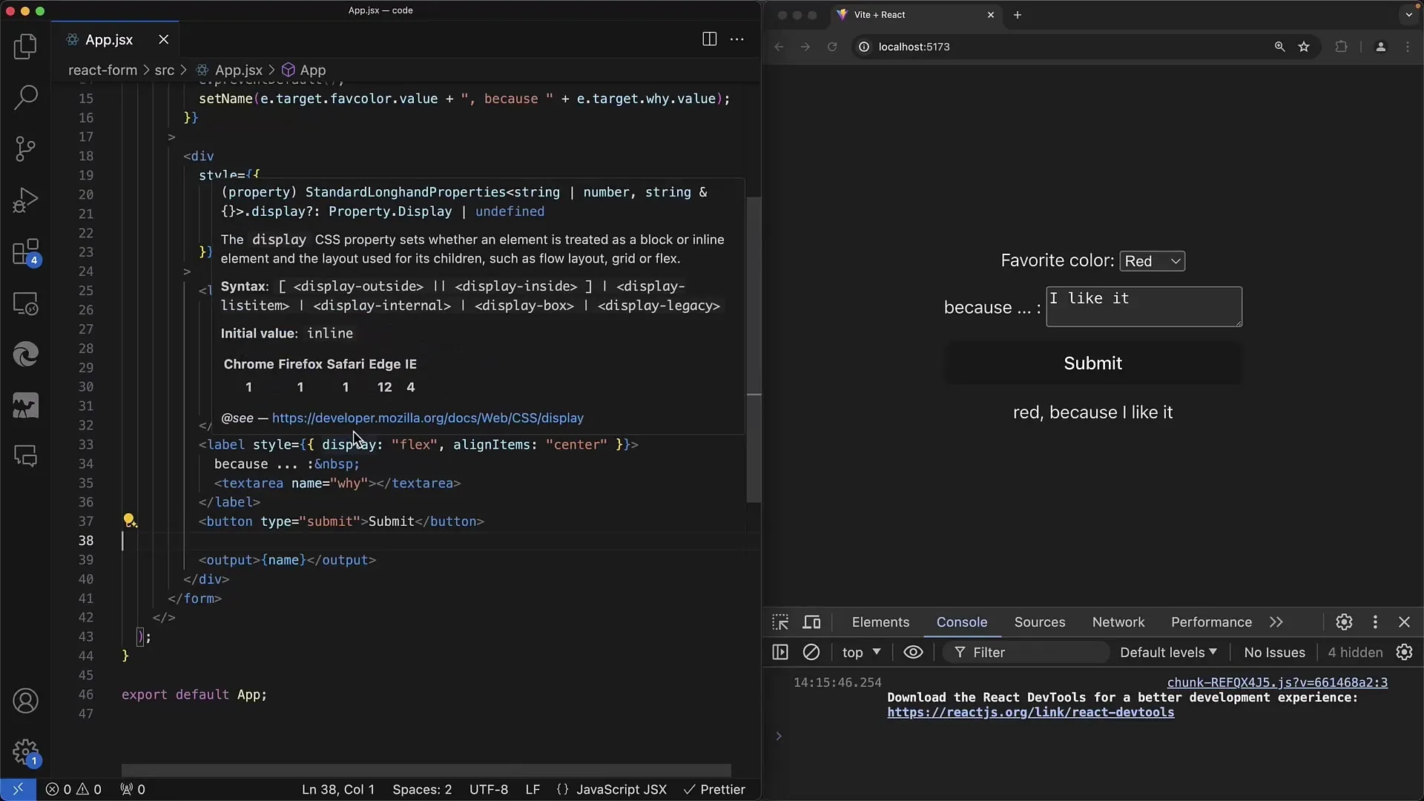Open the Search view in activity bar
The height and width of the screenshot is (801, 1424).
pos(25,97)
